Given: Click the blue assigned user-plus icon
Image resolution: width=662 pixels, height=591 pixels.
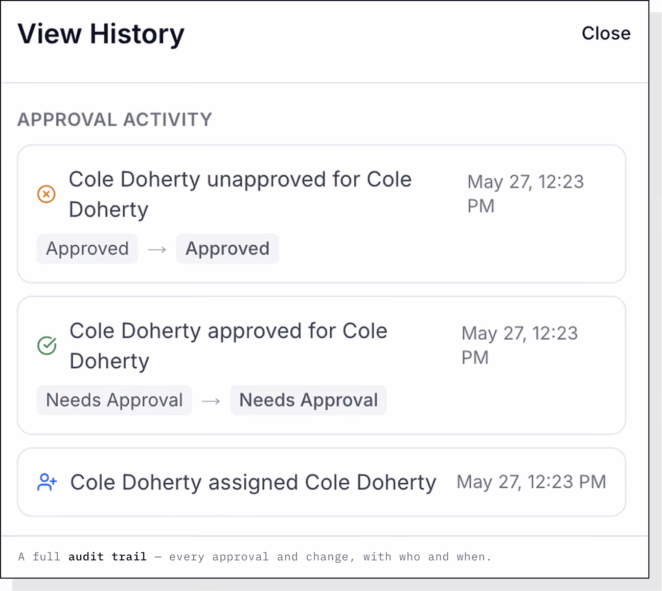Looking at the screenshot, I should click(47, 482).
